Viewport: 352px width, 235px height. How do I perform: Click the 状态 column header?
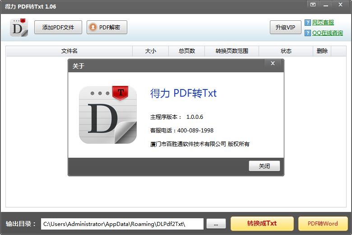point(286,51)
